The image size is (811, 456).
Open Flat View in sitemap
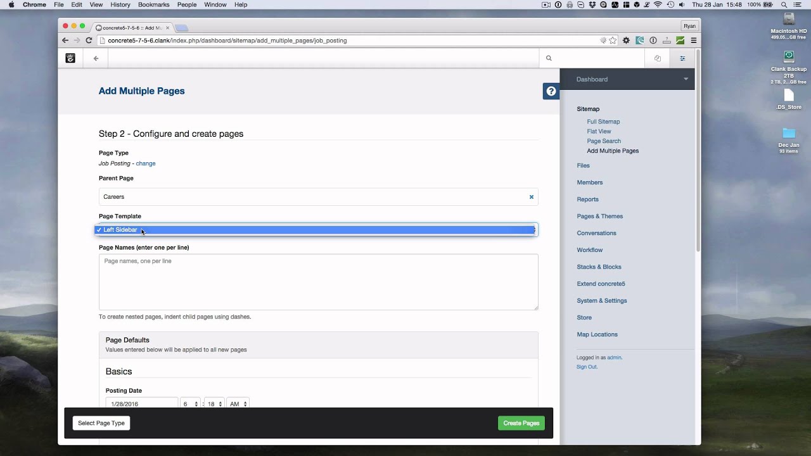(x=599, y=131)
